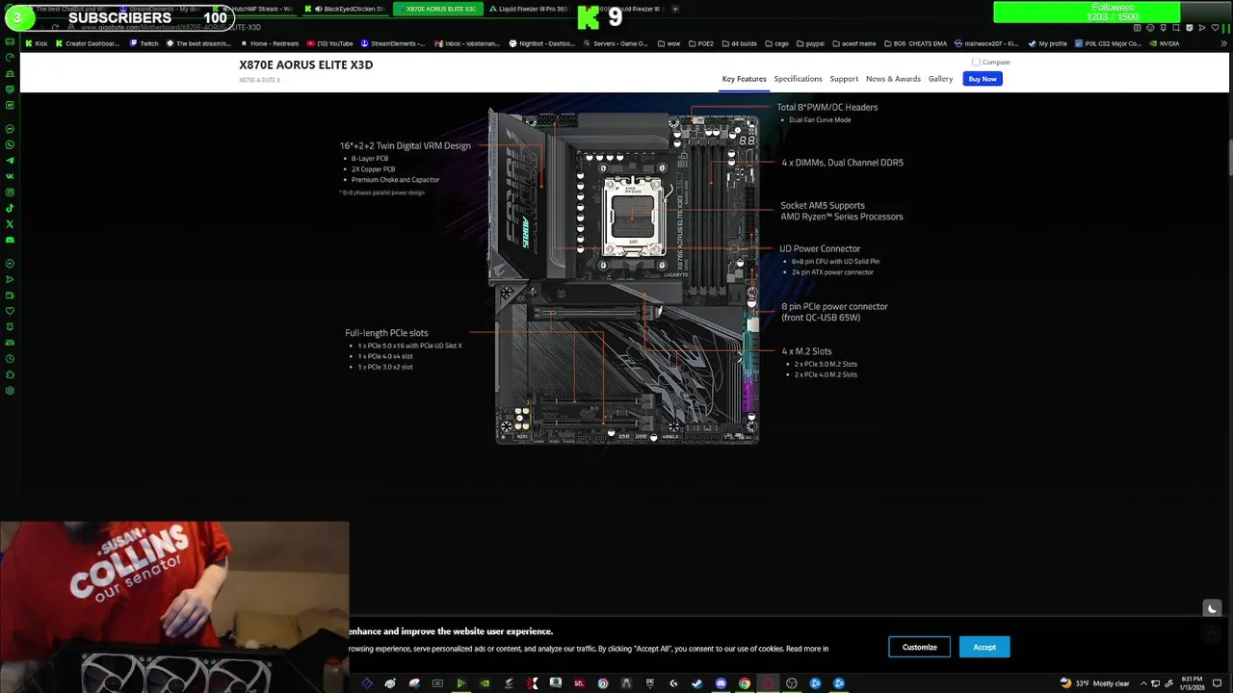Viewport: 1233px width, 693px height.
Task: Click the Buy Now button
Action: point(983,79)
